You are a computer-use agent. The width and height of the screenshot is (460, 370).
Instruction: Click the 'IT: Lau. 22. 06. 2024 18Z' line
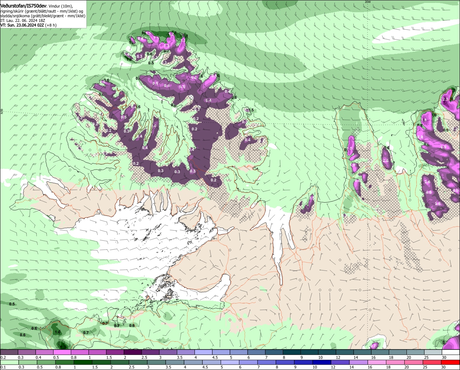pyautogui.click(x=23, y=20)
